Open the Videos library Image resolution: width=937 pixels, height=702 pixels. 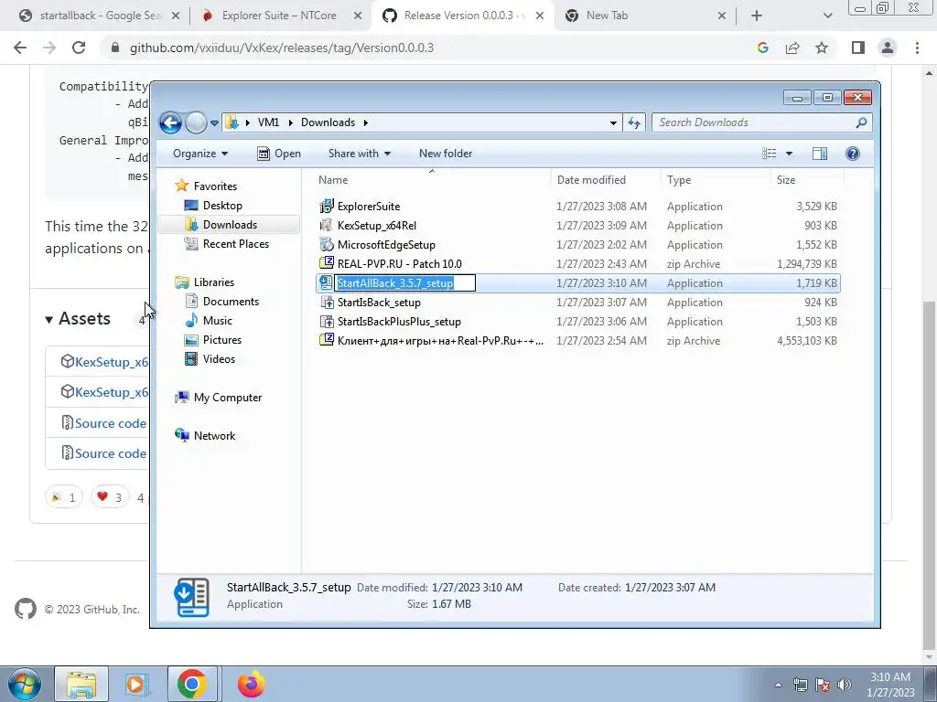click(x=219, y=358)
